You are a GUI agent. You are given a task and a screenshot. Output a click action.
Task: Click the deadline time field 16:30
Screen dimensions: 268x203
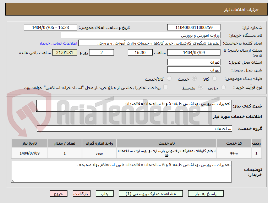coord(140,52)
